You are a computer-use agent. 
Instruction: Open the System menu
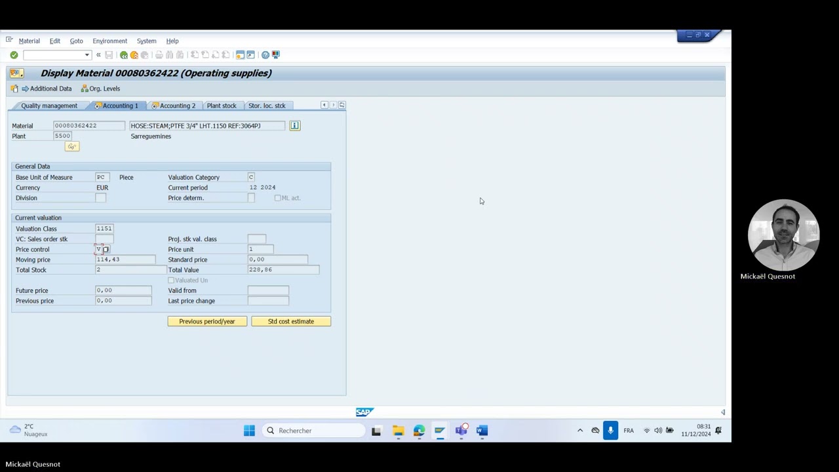pyautogui.click(x=147, y=41)
